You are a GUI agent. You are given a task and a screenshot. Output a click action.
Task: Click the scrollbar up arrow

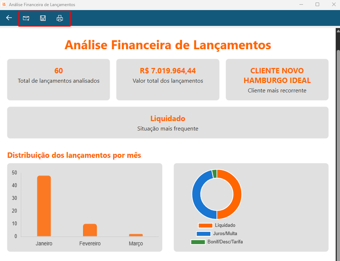point(338,31)
